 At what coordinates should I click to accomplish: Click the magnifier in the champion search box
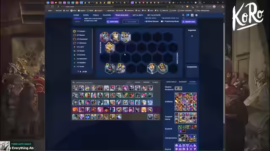tap(74, 83)
